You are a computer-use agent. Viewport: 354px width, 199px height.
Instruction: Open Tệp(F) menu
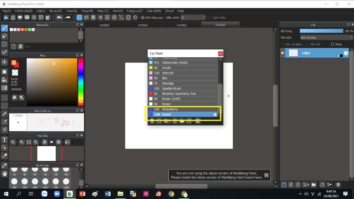point(6,11)
